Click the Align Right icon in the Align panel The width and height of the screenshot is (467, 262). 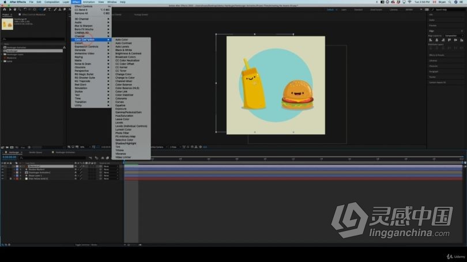(443, 40)
